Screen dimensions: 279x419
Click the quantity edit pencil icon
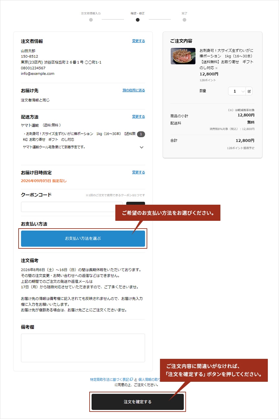[x=249, y=91]
